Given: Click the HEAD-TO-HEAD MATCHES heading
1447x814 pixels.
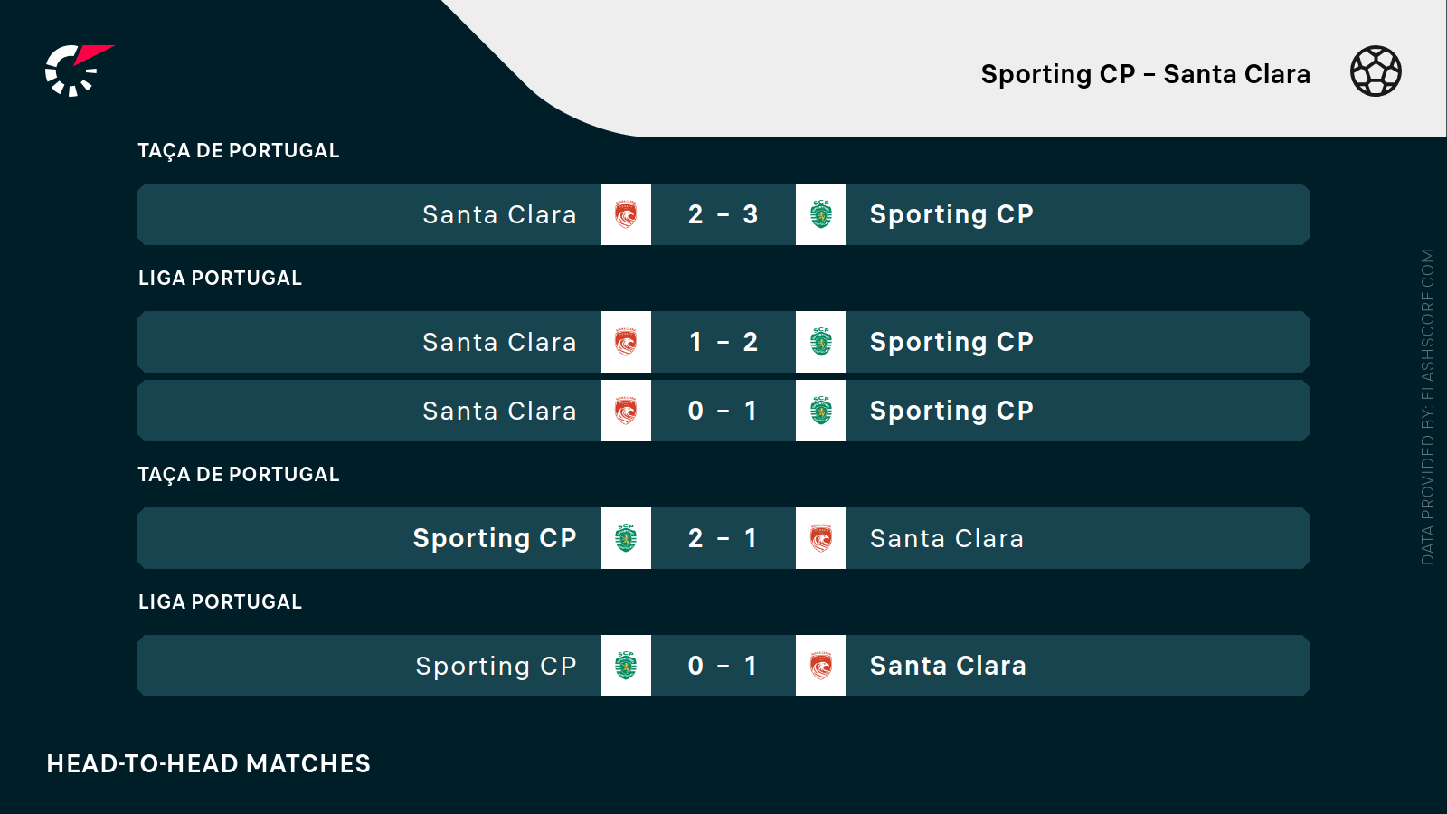Looking at the screenshot, I should (x=209, y=764).
